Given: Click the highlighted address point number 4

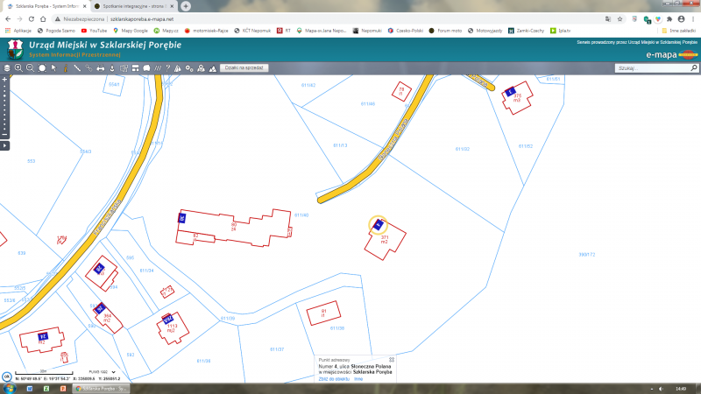Looking at the screenshot, I should click(x=378, y=225).
